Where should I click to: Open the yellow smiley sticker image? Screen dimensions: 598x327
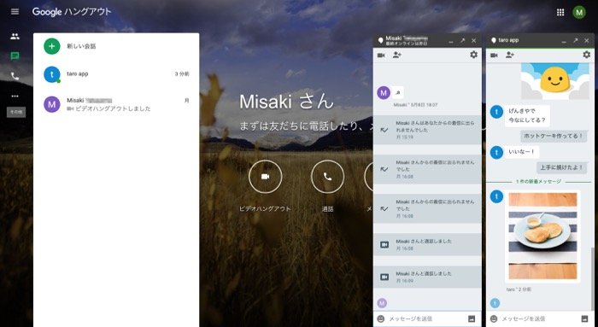[x=555, y=81]
